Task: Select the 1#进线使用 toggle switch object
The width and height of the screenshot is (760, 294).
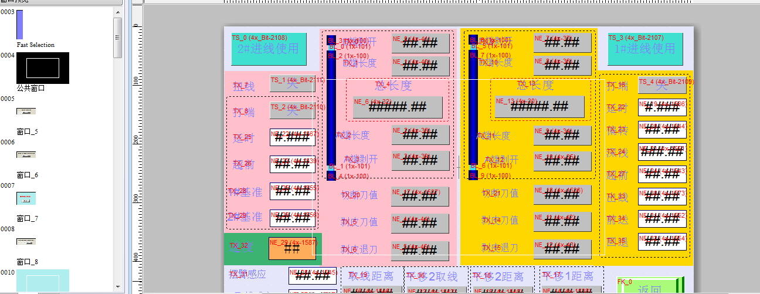Action: point(645,49)
